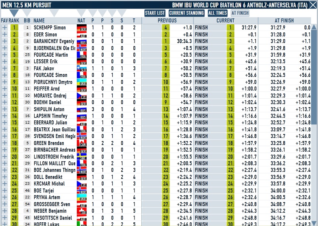This screenshot has height=226, width=318.
Task: Favorite LESSER Erik with the plus icon
Action: click(4, 61)
